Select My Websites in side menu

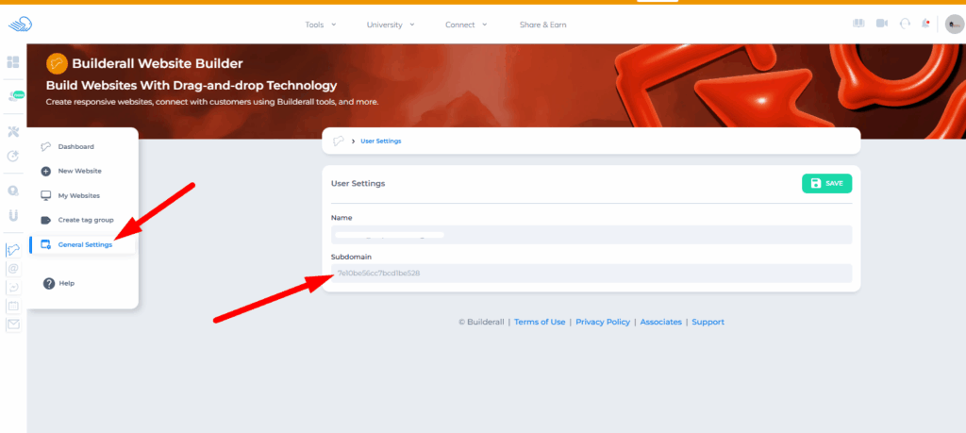78,195
